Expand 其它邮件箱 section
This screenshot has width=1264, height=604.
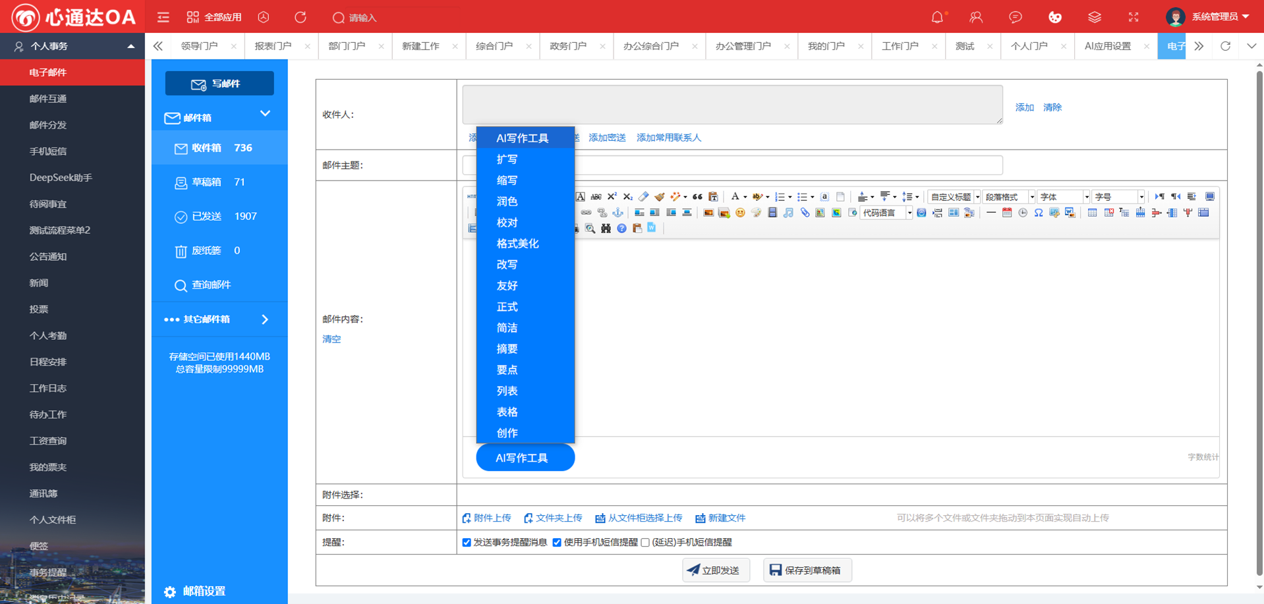(219, 319)
